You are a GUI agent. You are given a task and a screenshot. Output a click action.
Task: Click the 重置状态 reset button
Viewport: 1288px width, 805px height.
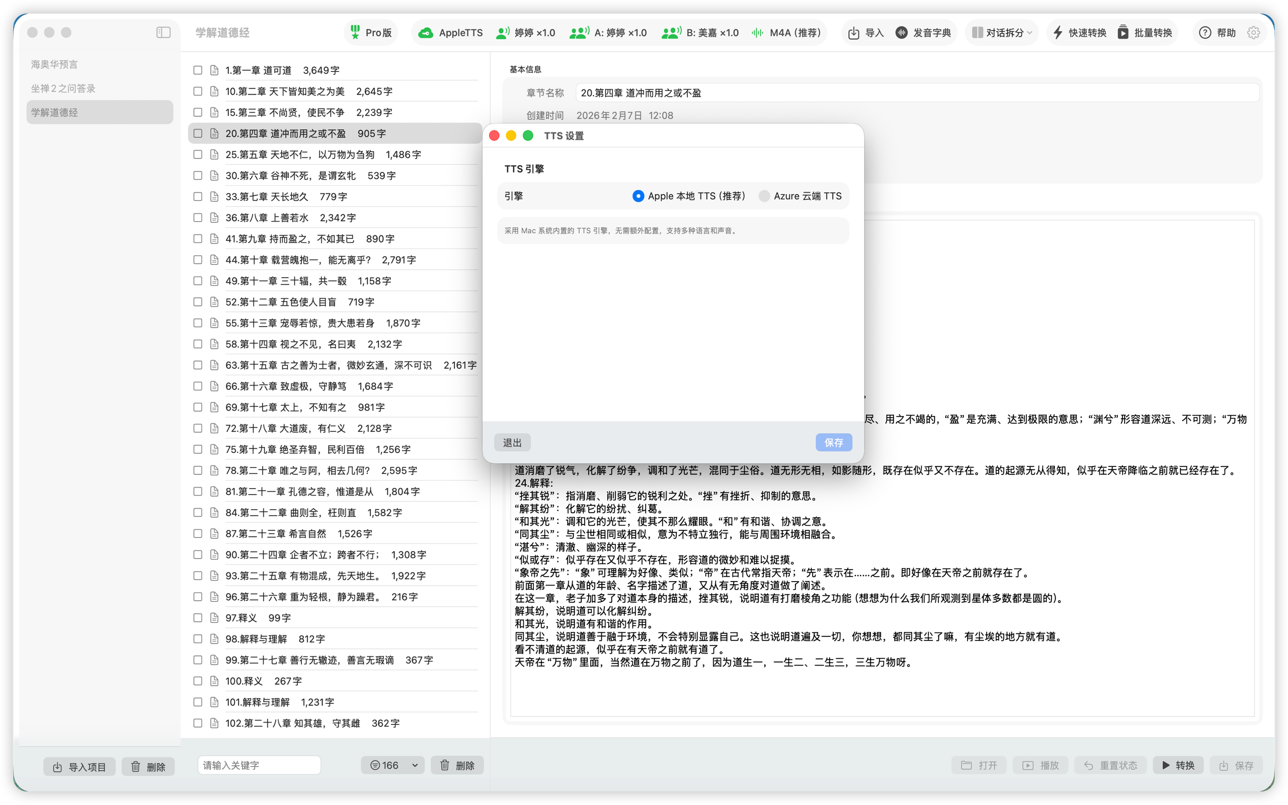click(x=1110, y=765)
